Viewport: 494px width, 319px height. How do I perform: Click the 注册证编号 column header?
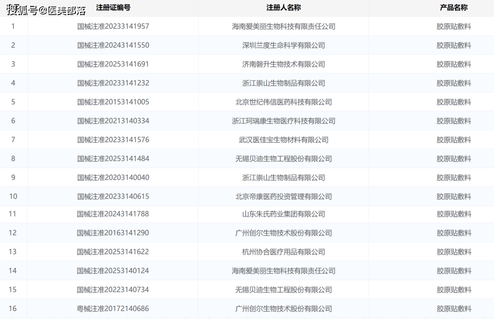click(113, 8)
